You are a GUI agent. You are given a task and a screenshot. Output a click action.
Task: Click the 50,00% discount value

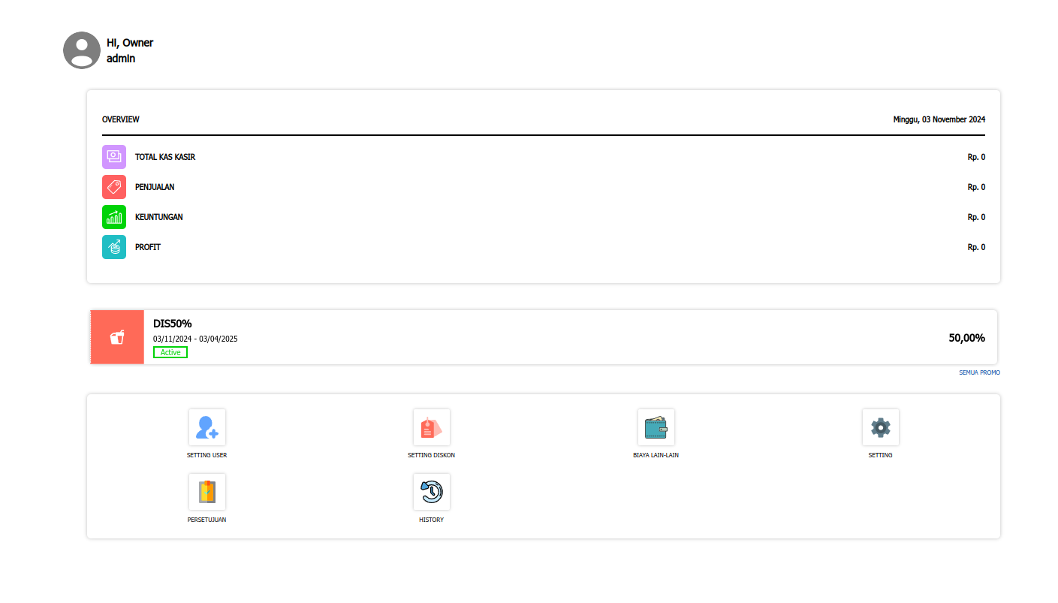(966, 338)
